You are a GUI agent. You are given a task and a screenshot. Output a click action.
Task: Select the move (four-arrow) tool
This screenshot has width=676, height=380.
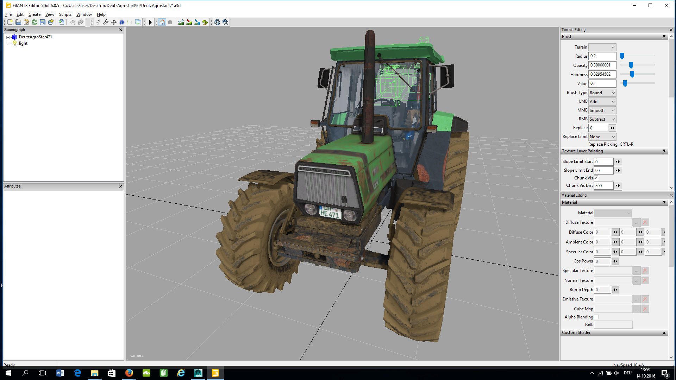[114, 22]
